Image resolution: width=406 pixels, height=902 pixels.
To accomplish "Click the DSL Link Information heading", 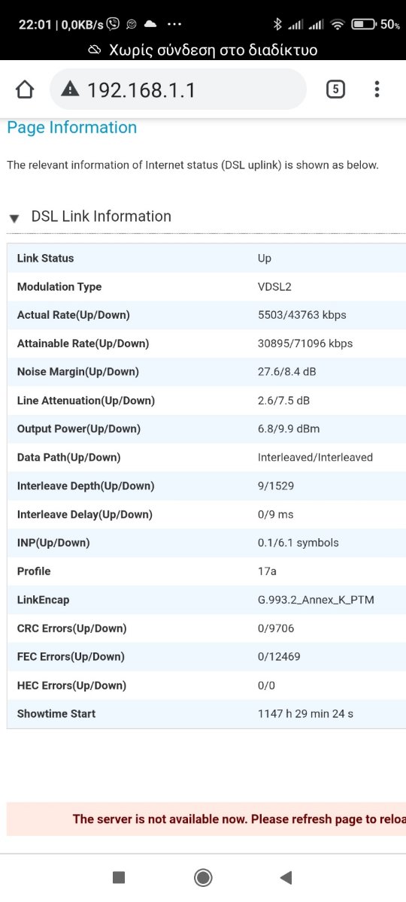I will coord(101,216).
